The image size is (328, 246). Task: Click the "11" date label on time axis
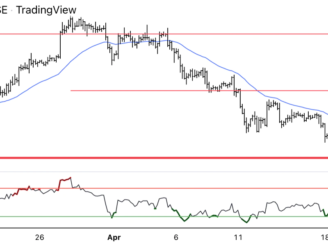pyautogui.click(x=238, y=237)
